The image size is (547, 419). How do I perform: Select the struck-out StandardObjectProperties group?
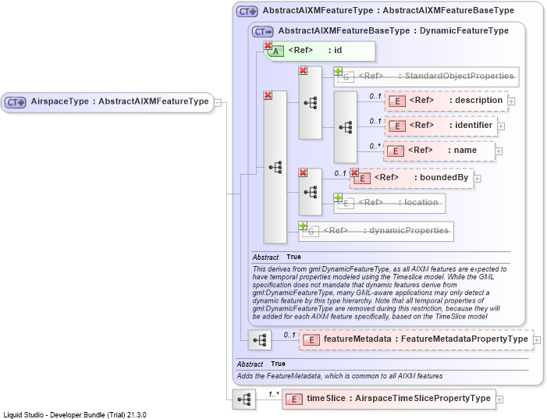pyautogui.click(x=426, y=76)
